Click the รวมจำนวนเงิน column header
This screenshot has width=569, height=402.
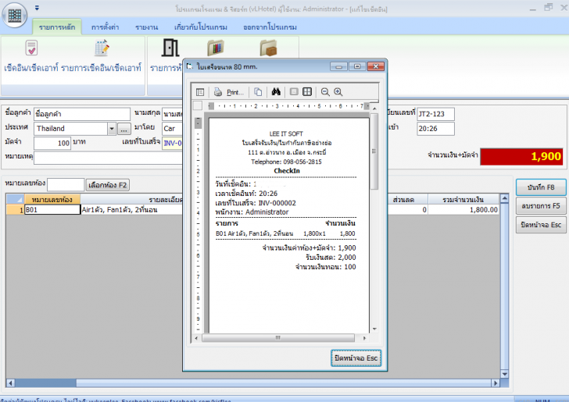tap(463, 200)
